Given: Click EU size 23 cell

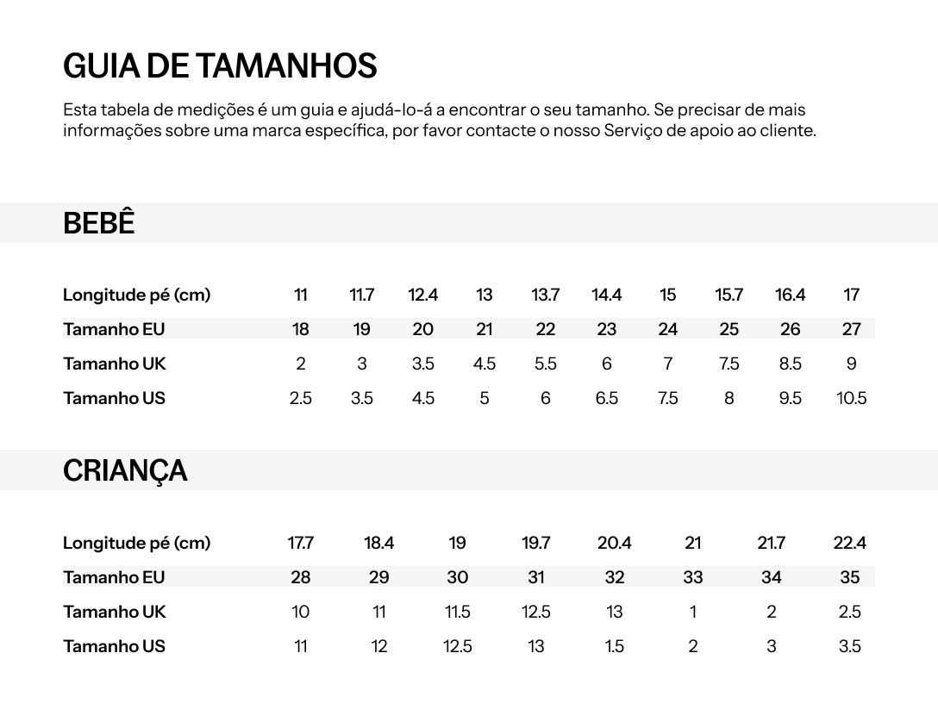Looking at the screenshot, I should click(607, 329).
